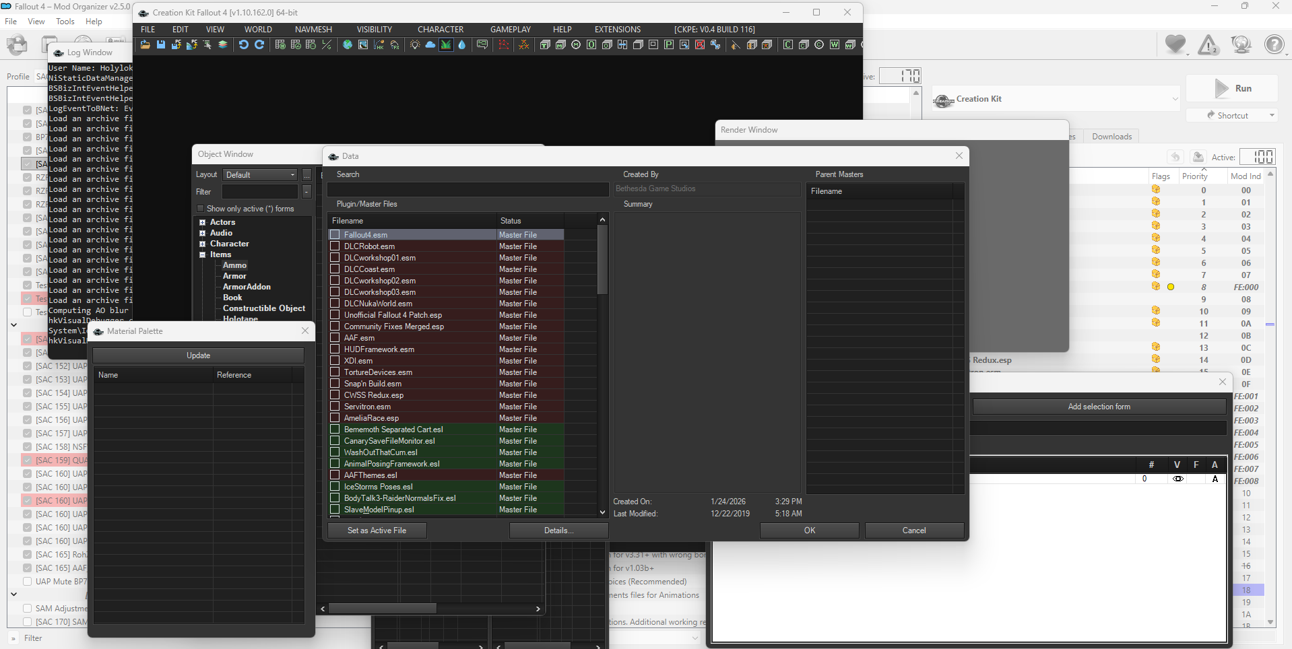Check the IceStorms Poses.esl checkbox

(x=335, y=486)
